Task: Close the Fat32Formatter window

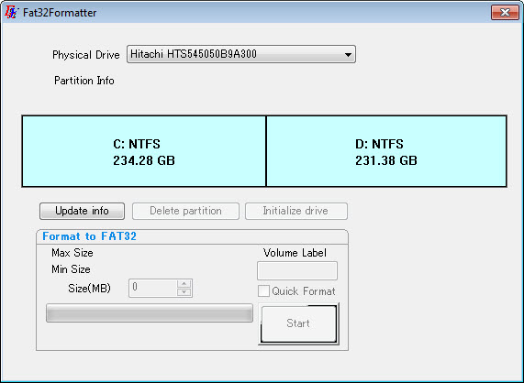Action: tap(505, 12)
